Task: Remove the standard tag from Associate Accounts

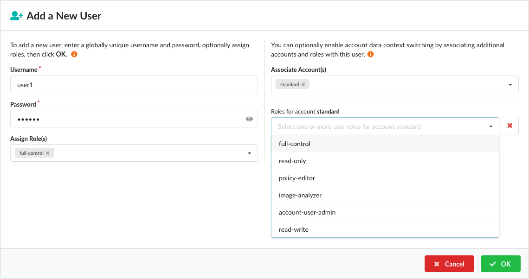Action: tap(303, 85)
